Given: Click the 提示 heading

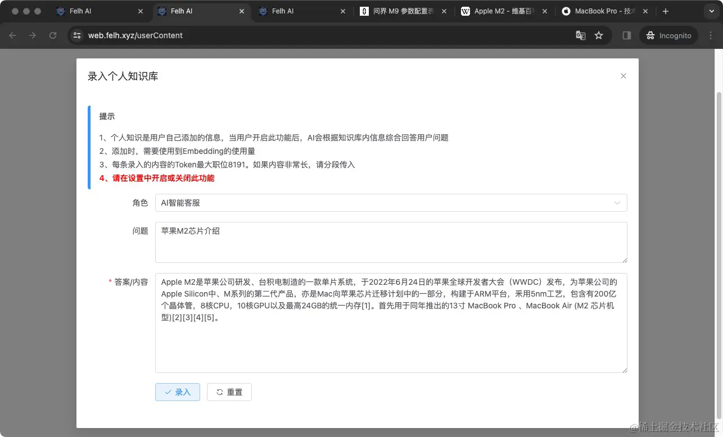Looking at the screenshot, I should 107,116.
